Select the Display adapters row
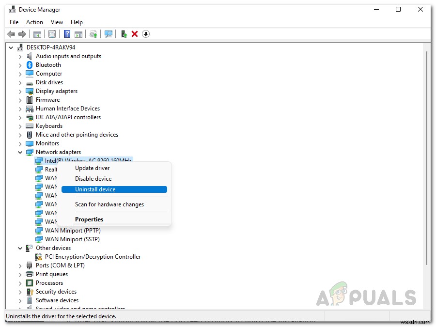 click(x=57, y=91)
